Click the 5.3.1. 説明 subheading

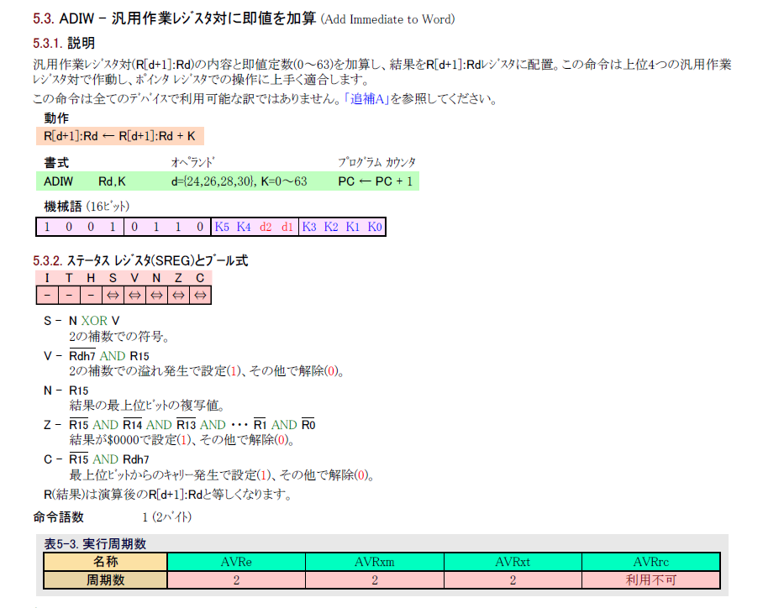[x=64, y=43]
